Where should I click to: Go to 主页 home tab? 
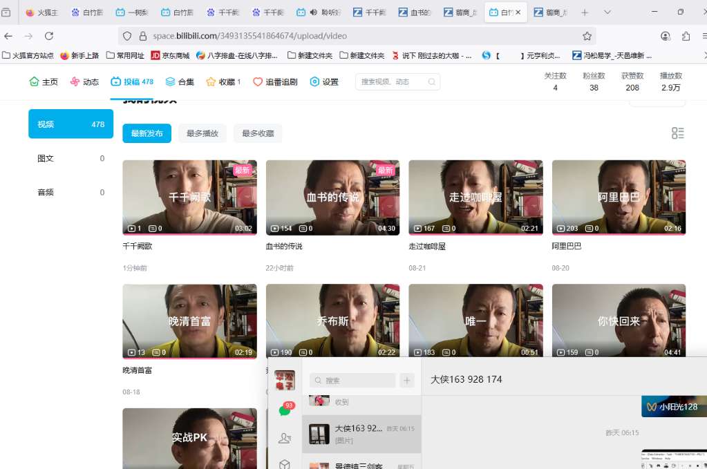pyautogui.click(x=44, y=82)
